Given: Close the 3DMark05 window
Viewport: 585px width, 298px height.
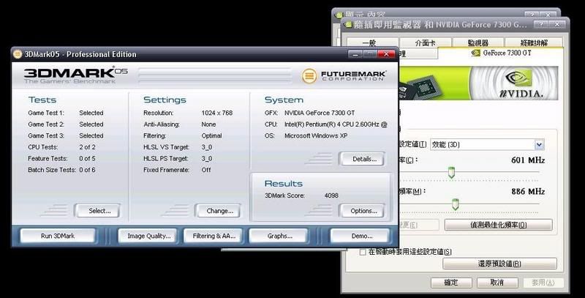Looking at the screenshot, I should pyautogui.click(x=387, y=54).
